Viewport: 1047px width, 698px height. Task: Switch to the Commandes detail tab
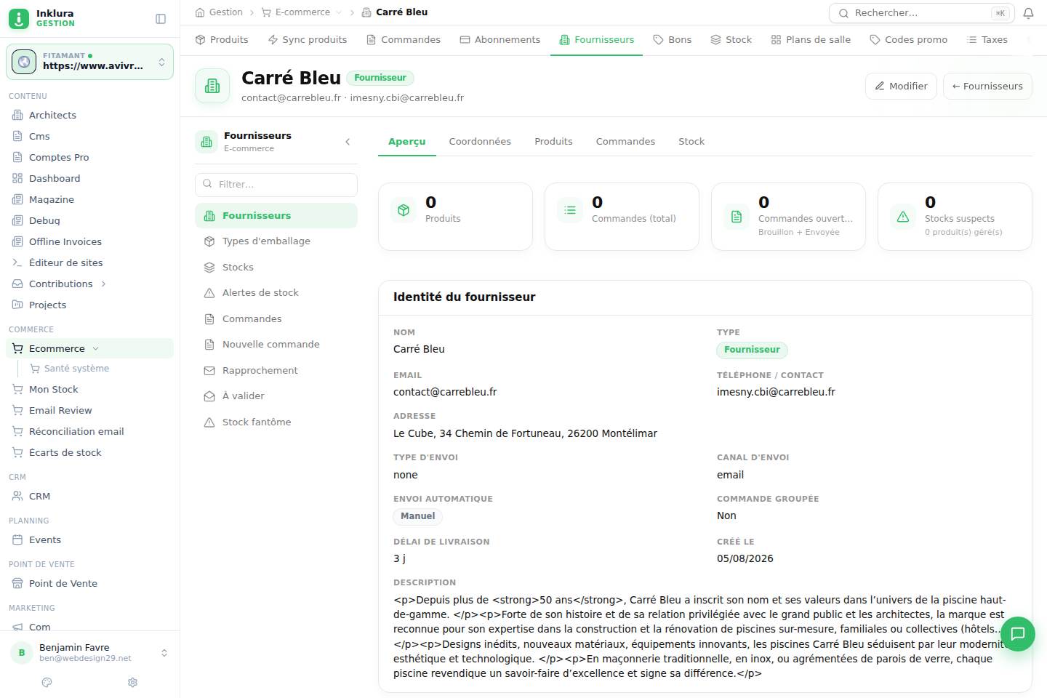(x=625, y=141)
